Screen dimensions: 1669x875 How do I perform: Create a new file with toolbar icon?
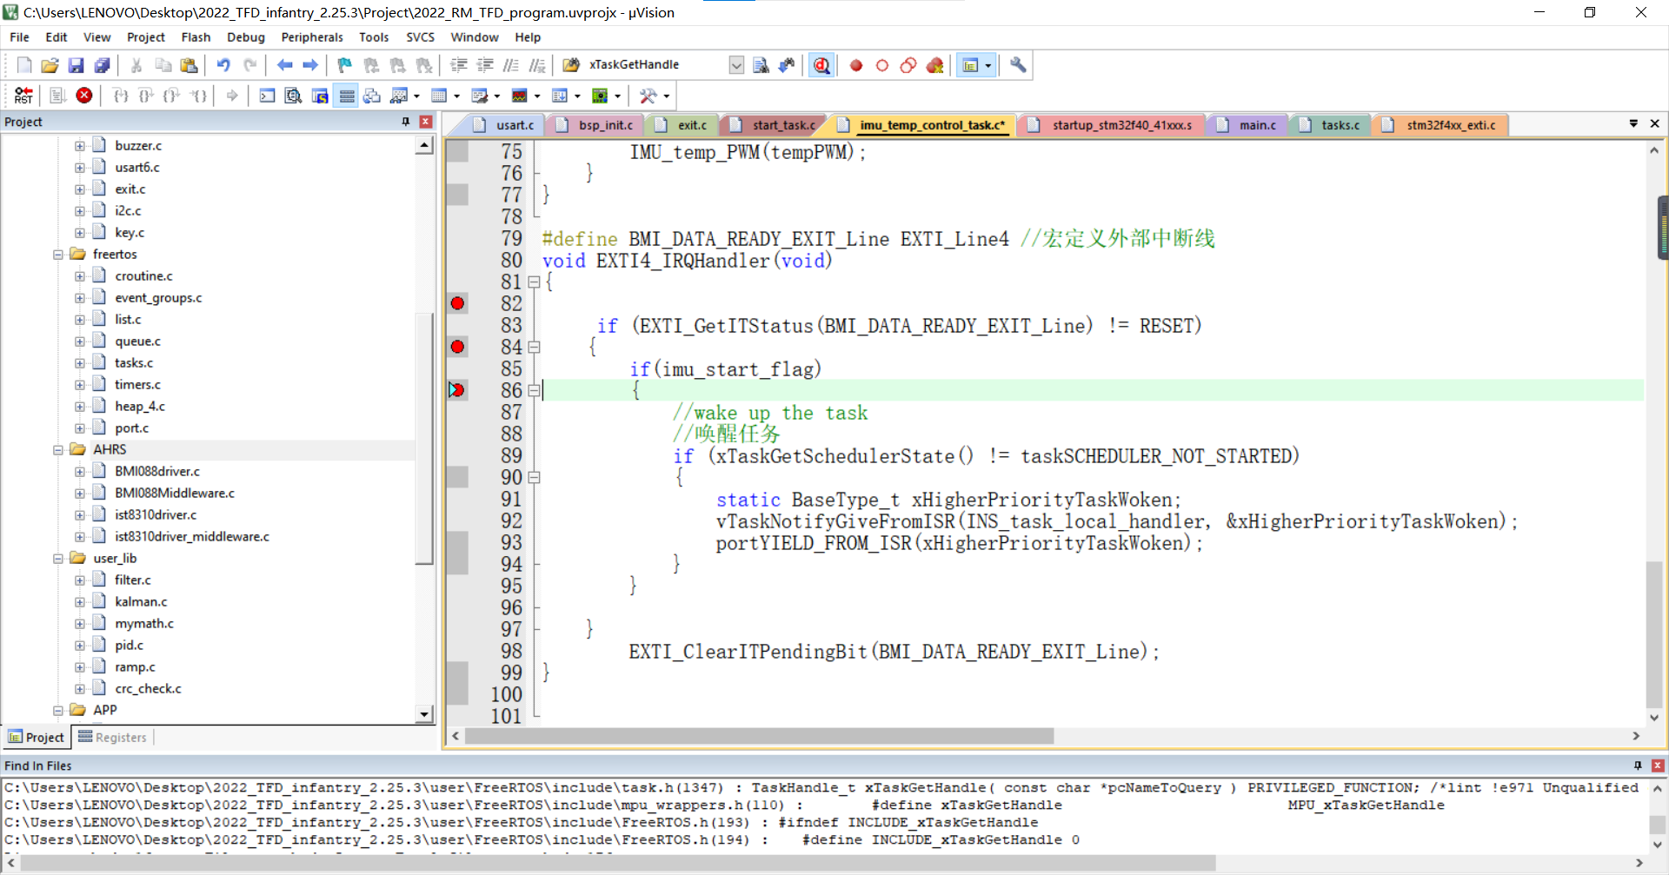[x=24, y=65]
